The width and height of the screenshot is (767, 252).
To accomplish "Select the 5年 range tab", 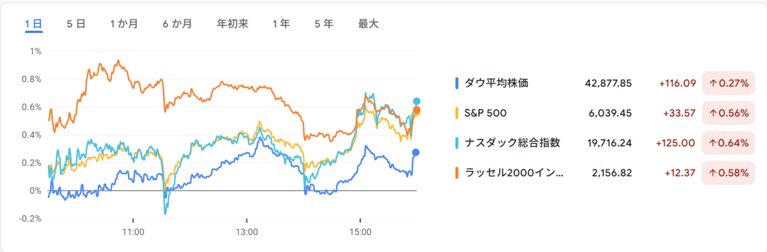I will tap(323, 24).
